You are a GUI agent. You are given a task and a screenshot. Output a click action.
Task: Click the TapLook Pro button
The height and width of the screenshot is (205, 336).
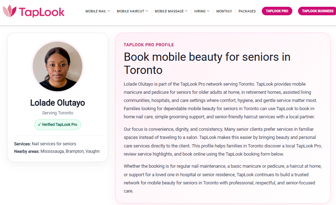tap(277, 11)
